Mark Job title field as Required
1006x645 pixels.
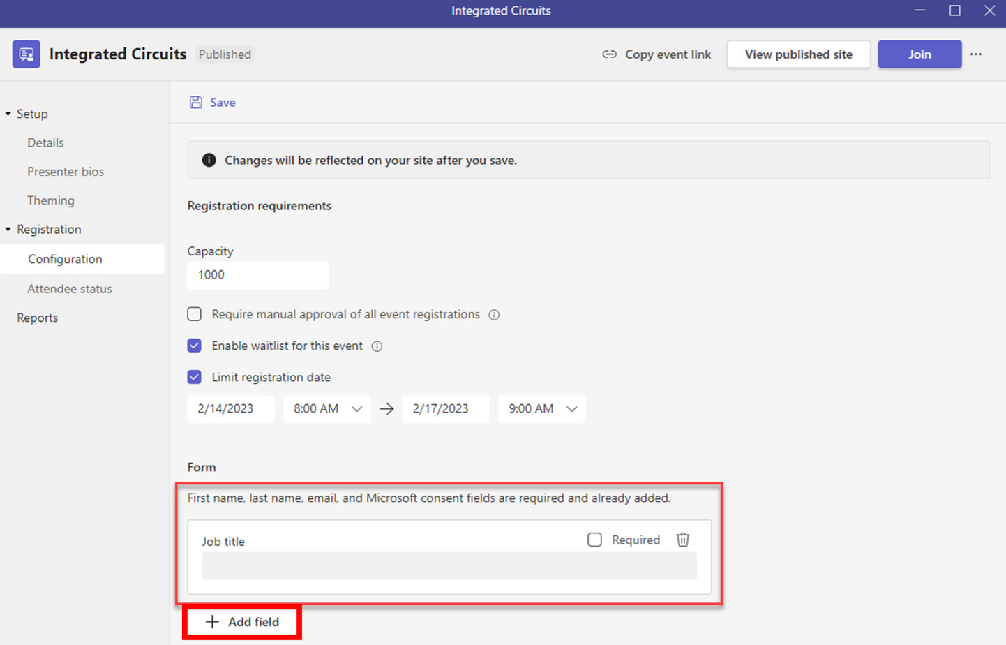(594, 540)
